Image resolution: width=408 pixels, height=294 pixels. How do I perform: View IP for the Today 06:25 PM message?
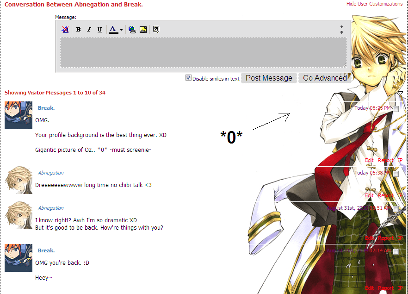point(400,160)
